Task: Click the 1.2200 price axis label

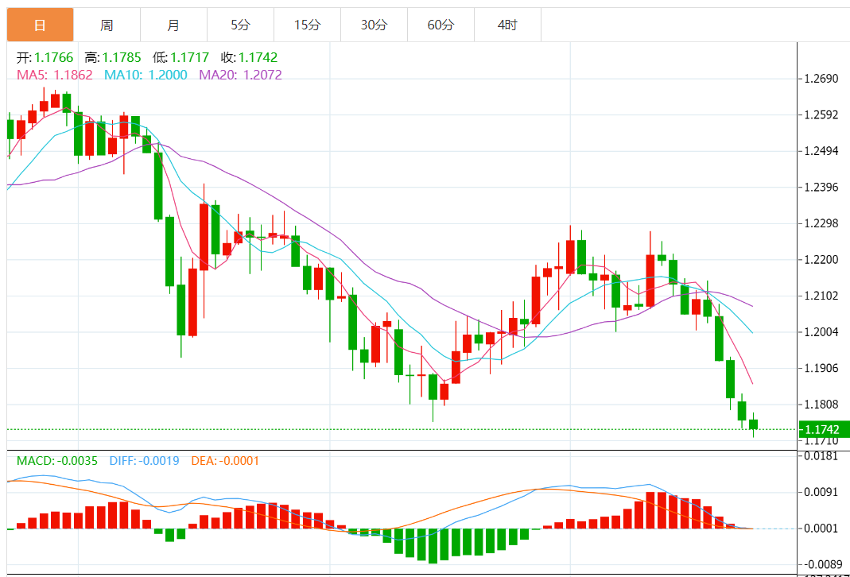Action: [821, 260]
